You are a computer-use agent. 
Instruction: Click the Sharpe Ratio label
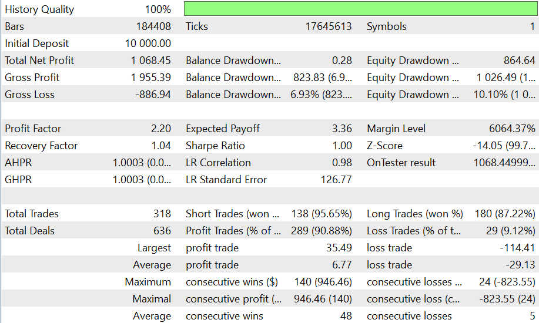pos(215,146)
